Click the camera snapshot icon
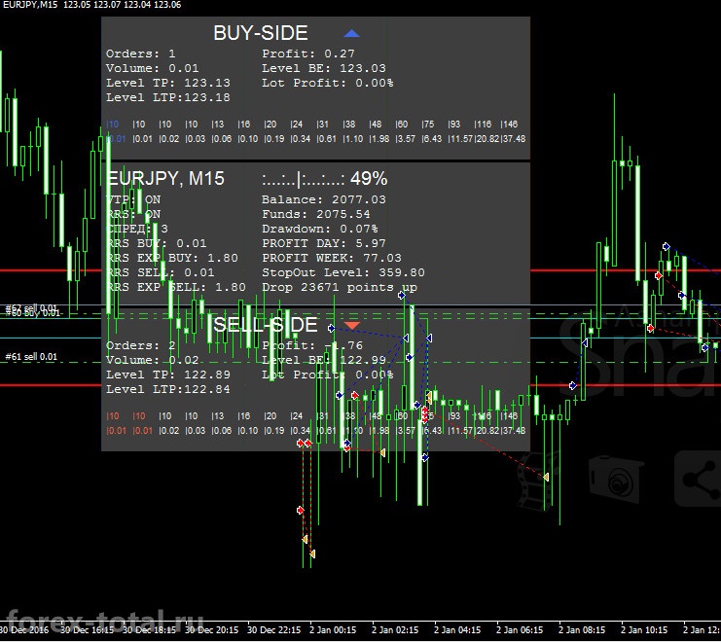 pos(615,480)
